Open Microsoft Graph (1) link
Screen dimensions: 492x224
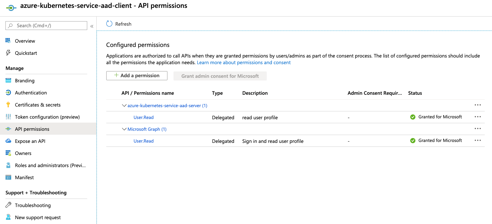pos(147,129)
